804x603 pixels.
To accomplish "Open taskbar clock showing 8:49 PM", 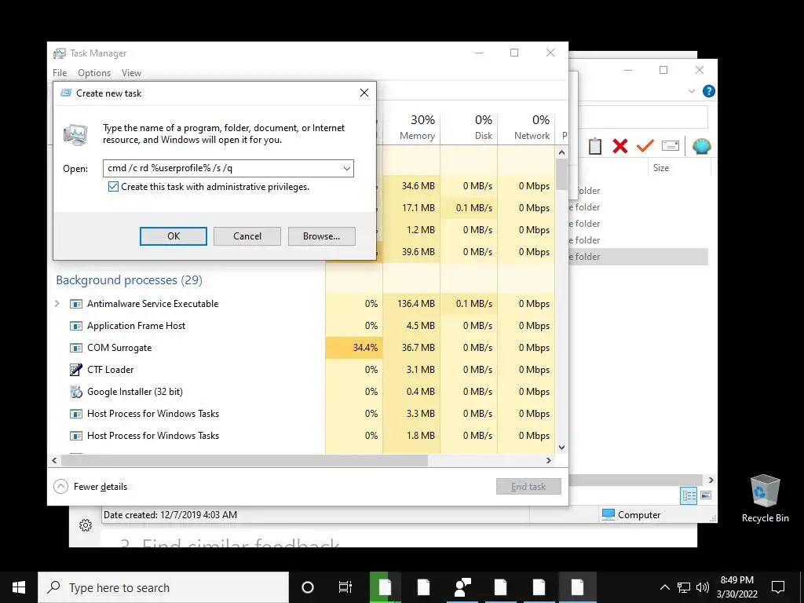I will coord(737,587).
